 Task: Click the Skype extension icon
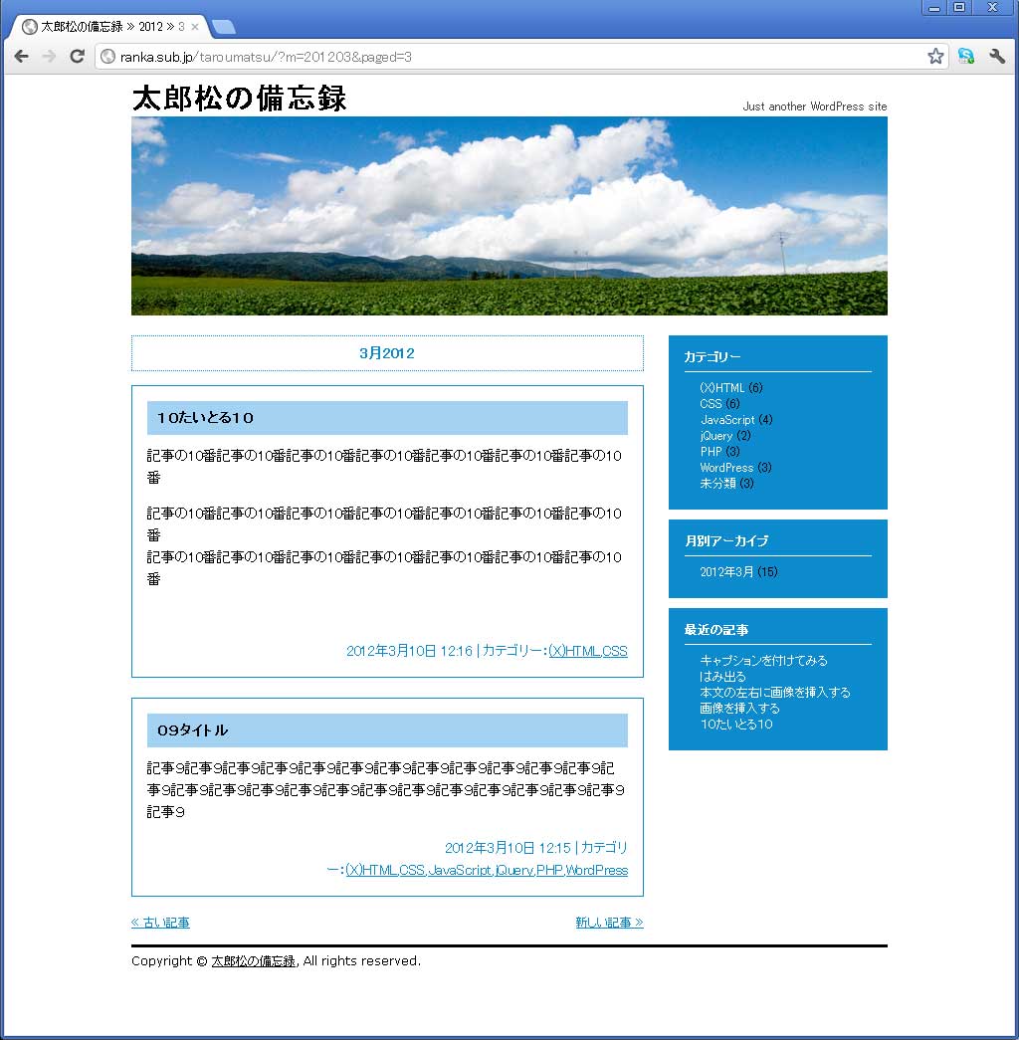966,57
